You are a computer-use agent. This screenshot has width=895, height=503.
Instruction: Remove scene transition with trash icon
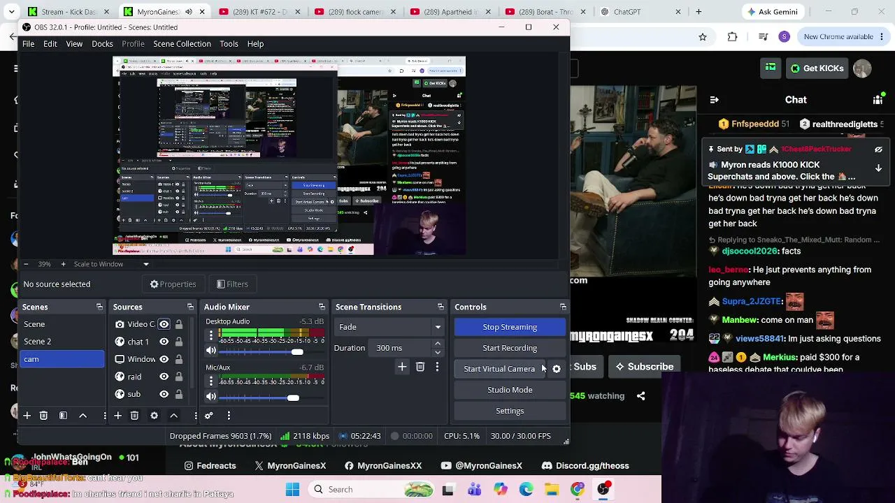420,367
